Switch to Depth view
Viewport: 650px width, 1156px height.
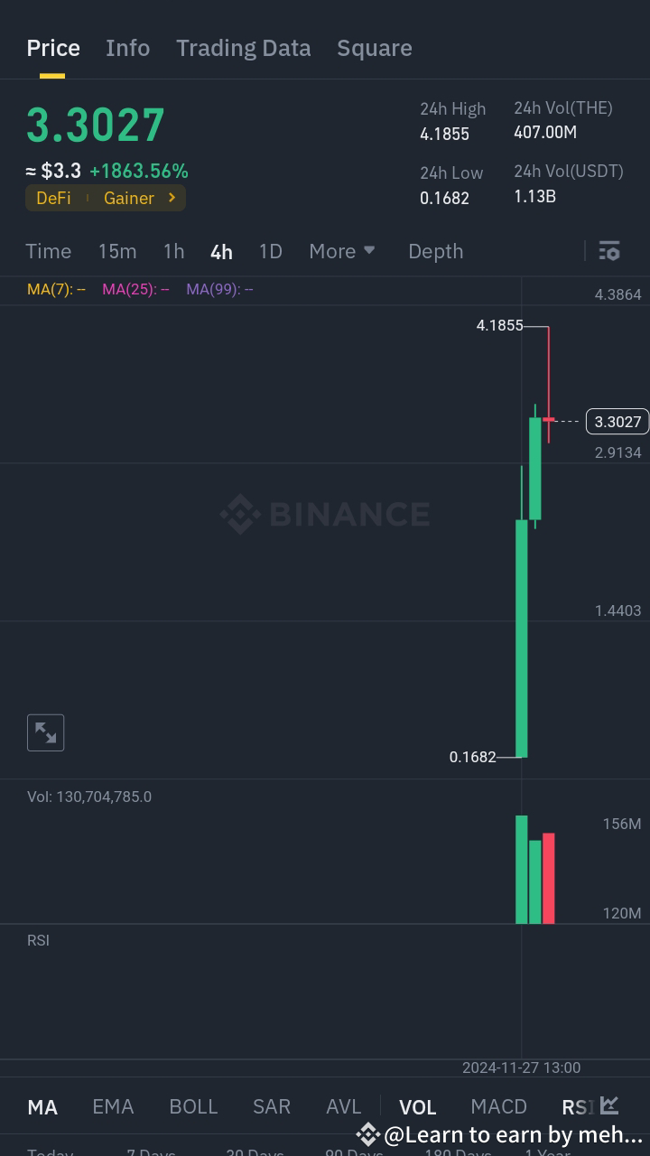(435, 251)
